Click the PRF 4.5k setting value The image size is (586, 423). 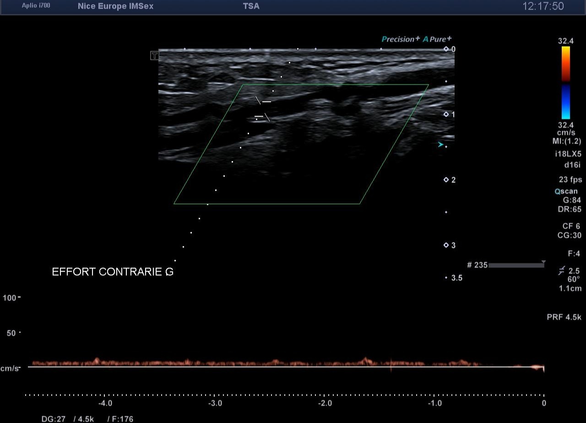564,317
